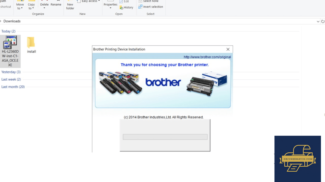Viewport: 325px width, 182px height.
Task: Open the Copy to dropdown in the ribbon
Action: (x=31, y=6)
